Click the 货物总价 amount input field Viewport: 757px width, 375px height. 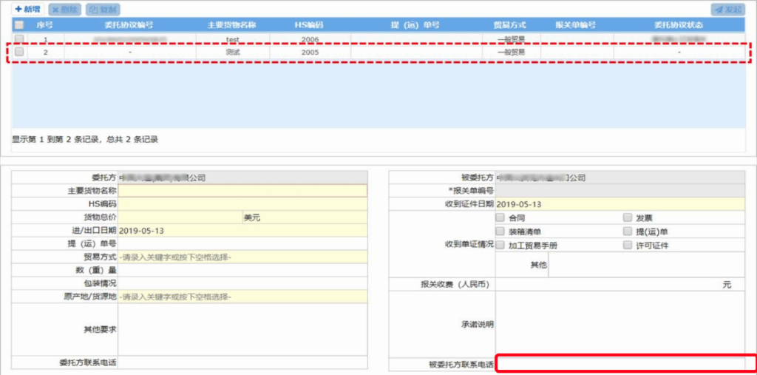click(180, 217)
